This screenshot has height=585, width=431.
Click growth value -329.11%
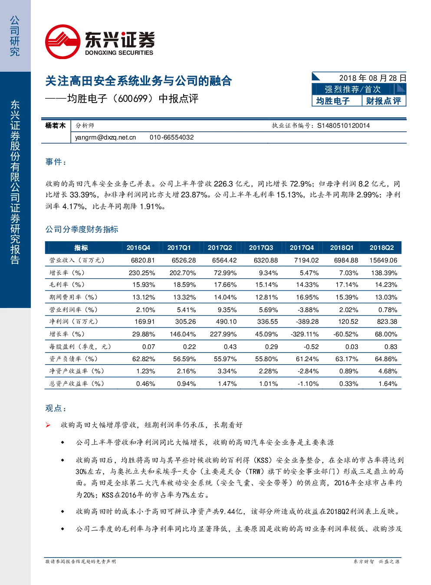click(305, 334)
